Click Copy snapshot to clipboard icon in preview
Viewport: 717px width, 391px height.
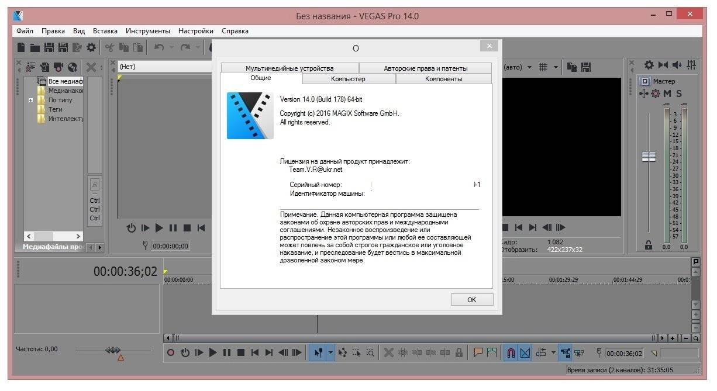pyautogui.click(x=573, y=67)
